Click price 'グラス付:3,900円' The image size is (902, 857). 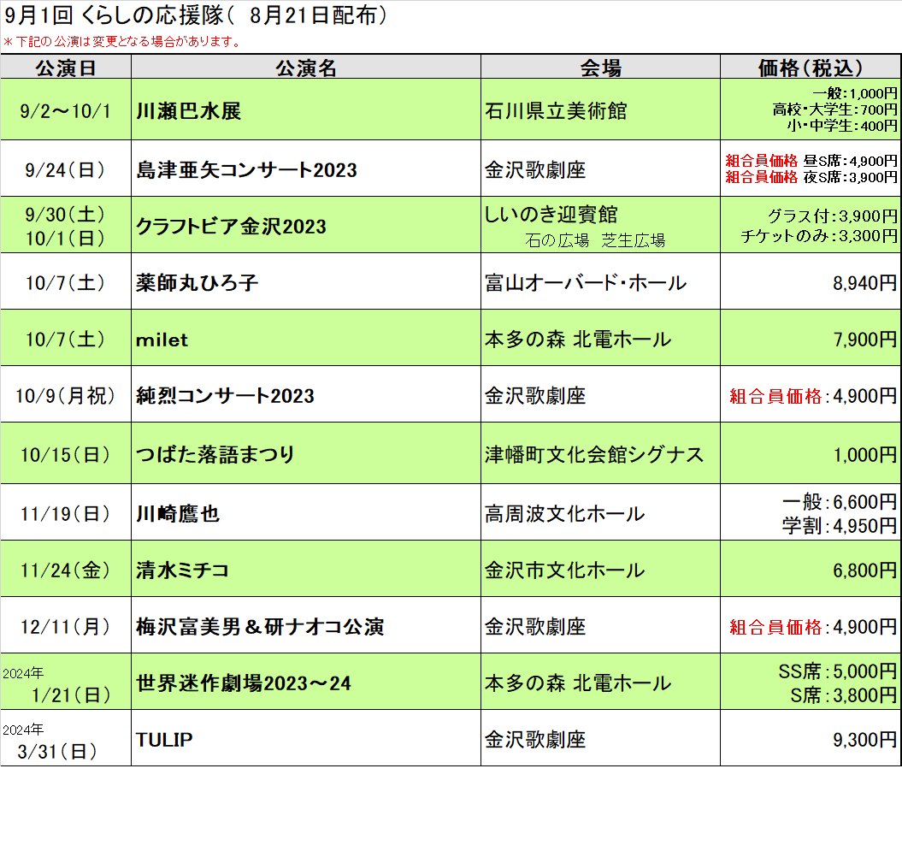click(833, 216)
